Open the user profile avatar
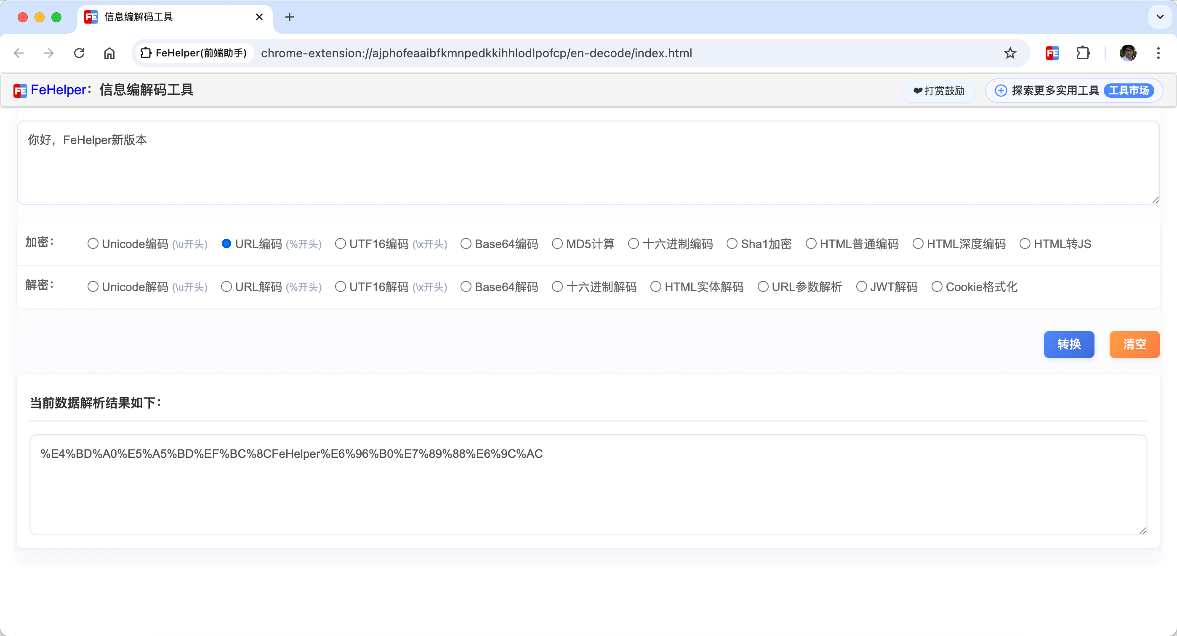 tap(1127, 53)
